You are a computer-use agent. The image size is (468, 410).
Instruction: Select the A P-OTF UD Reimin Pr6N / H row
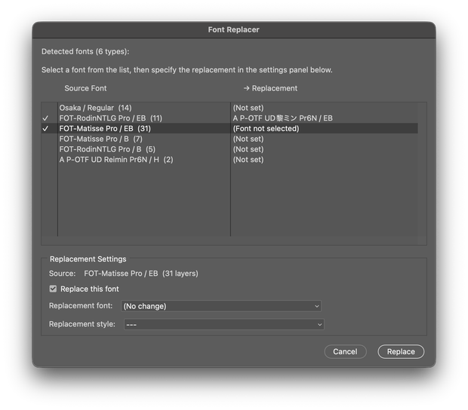[229, 160]
